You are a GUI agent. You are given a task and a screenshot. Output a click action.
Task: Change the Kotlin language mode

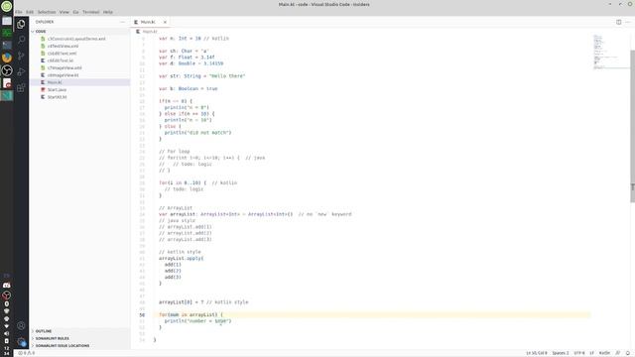604,353
